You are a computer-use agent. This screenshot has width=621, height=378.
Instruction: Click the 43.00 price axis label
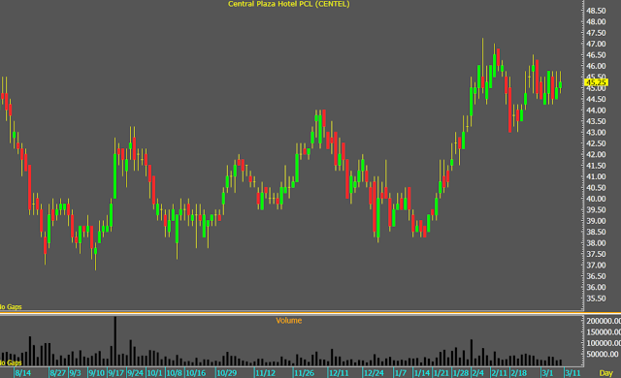point(596,132)
